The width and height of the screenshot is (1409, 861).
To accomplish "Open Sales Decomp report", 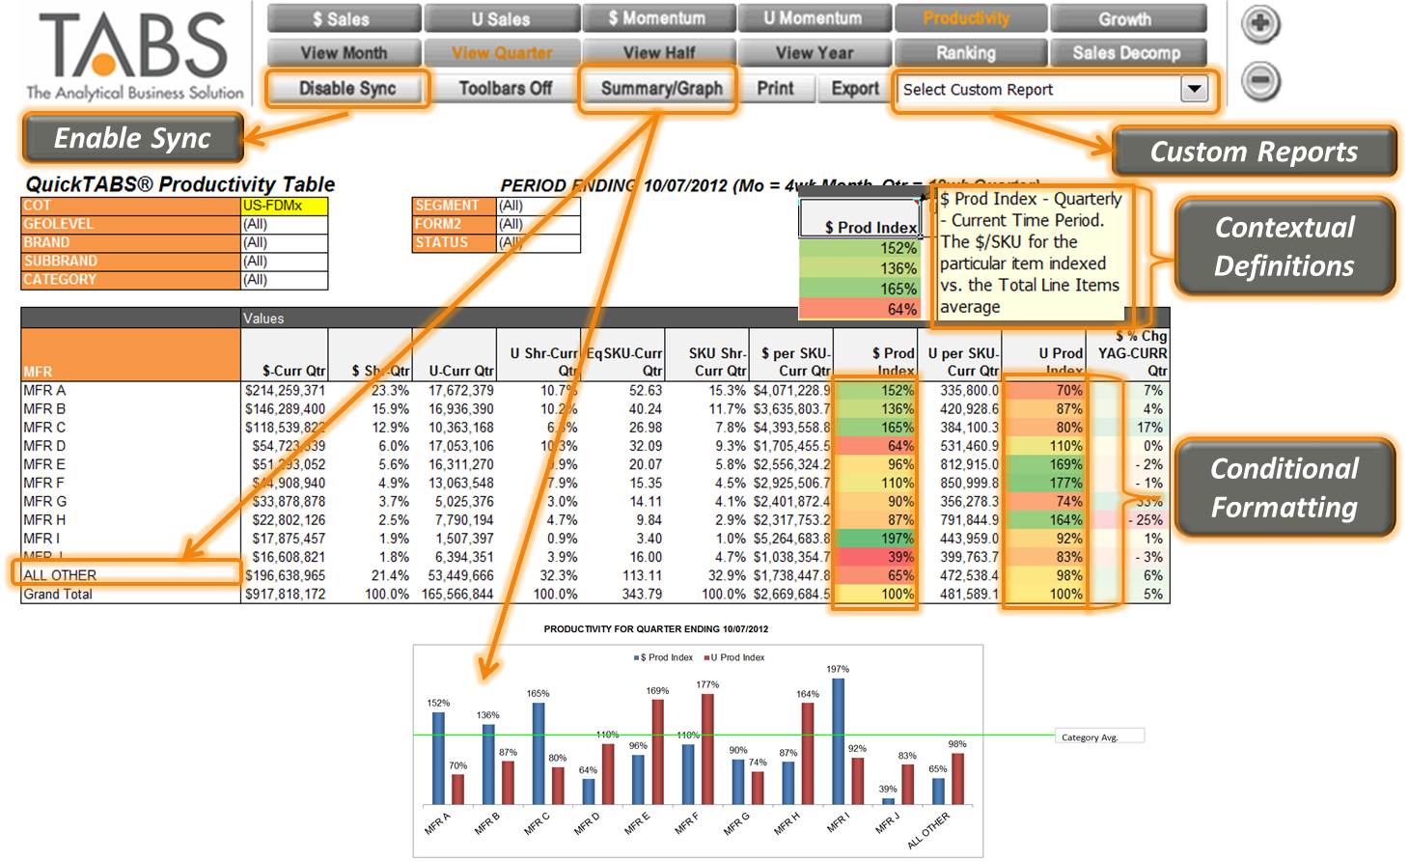I will (1127, 52).
